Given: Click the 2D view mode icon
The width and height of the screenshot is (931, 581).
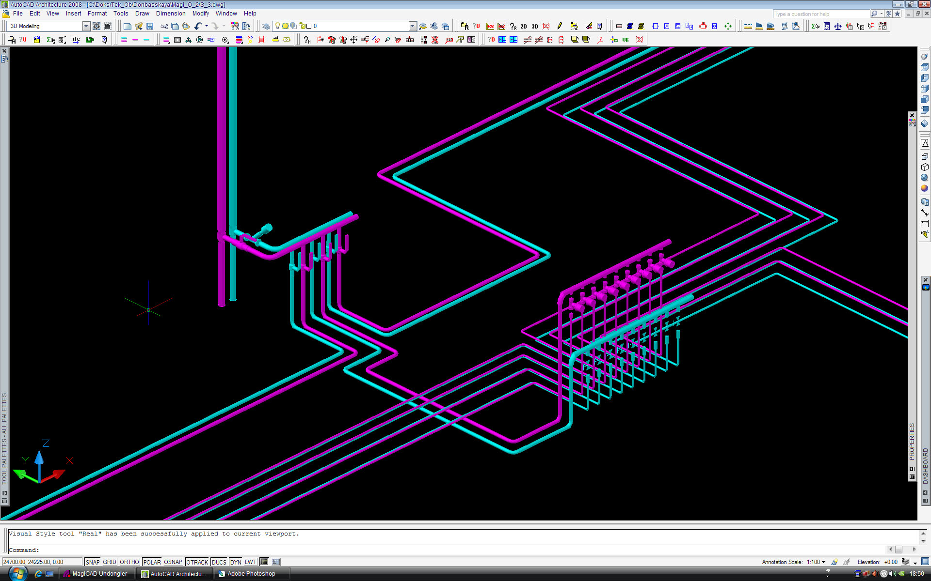Looking at the screenshot, I should pyautogui.click(x=524, y=26).
